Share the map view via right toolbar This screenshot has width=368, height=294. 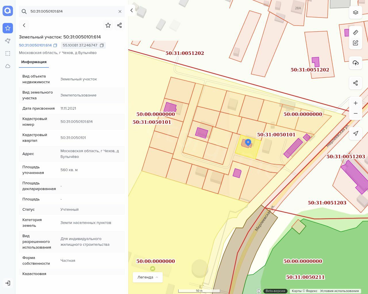coord(356,83)
